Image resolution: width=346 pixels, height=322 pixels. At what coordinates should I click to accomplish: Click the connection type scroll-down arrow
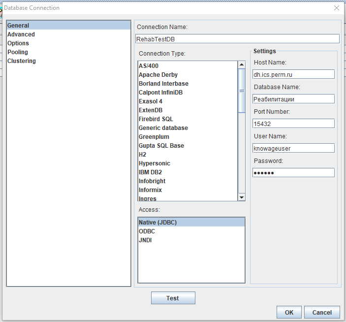pos(242,197)
